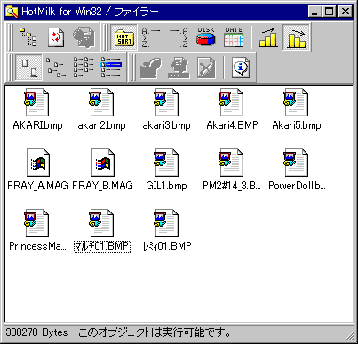Select the akari2.bmp file icon
Screen dimensions: 358x344
click(x=102, y=102)
